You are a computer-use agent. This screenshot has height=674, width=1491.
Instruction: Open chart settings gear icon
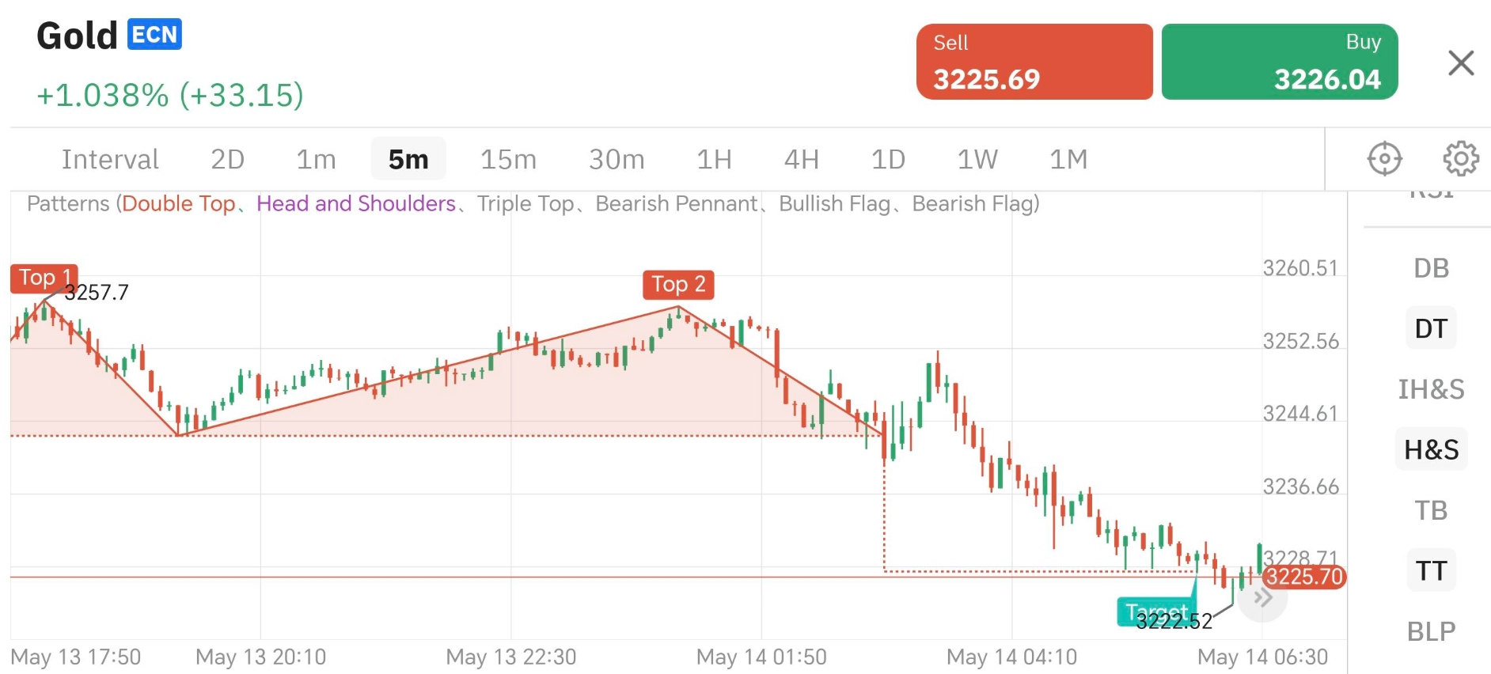pos(1460,159)
